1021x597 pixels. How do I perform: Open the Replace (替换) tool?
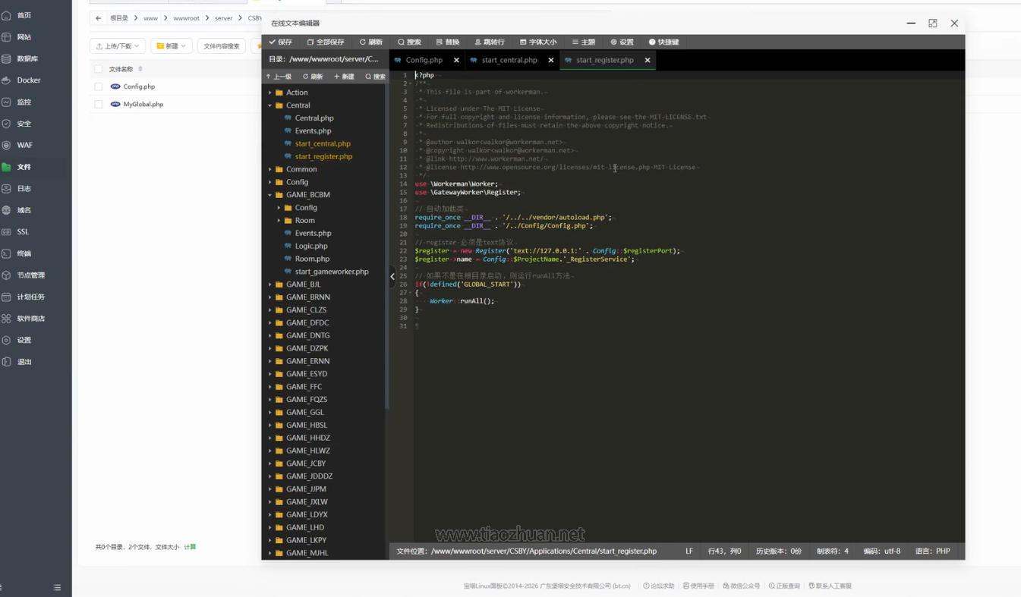point(448,42)
